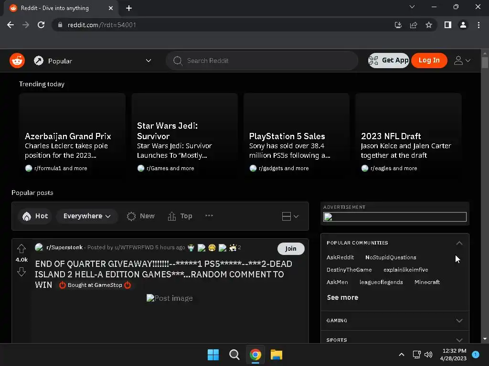
Task: Click the r/Superstonk community avatar
Action: pyautogui.click(x=39, y=247)
